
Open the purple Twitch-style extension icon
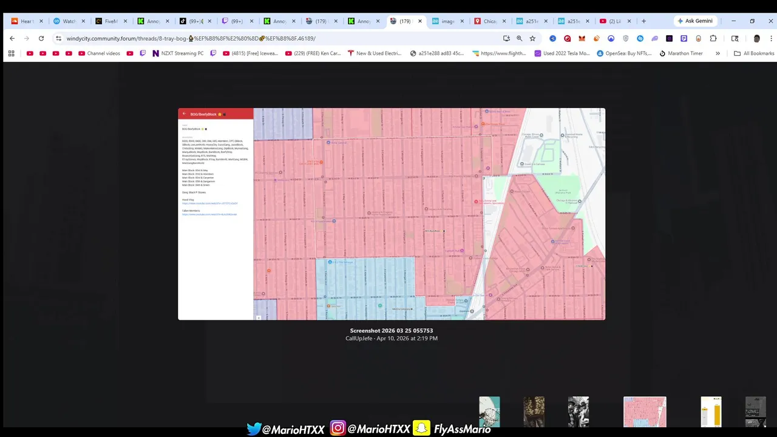(x=684, y=38)
